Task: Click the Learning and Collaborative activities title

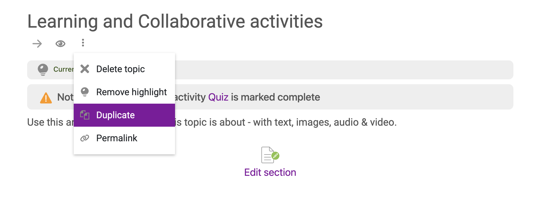Action: pos(175,21)
